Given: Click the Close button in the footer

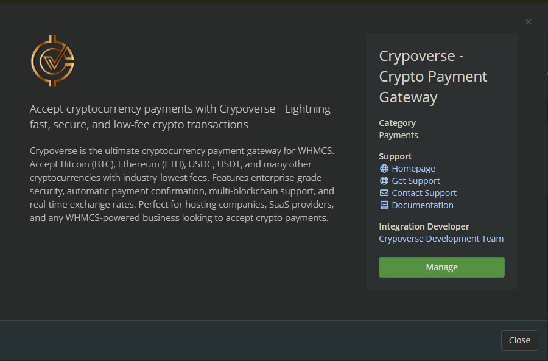Looking at the screenshot, I should [519, 340].
